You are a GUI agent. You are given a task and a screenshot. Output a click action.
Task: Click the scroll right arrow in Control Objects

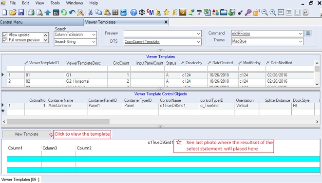[x=317, y=122]
